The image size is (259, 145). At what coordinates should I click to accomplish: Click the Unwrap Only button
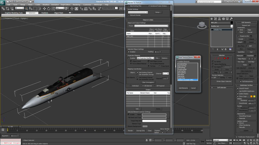point(141,131)
